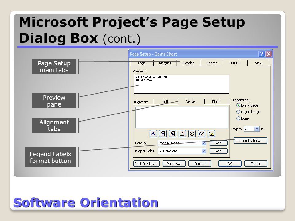The image size is (295, 221).
Task: Select the 'Legend page' radio button
Action: (238, 112)
